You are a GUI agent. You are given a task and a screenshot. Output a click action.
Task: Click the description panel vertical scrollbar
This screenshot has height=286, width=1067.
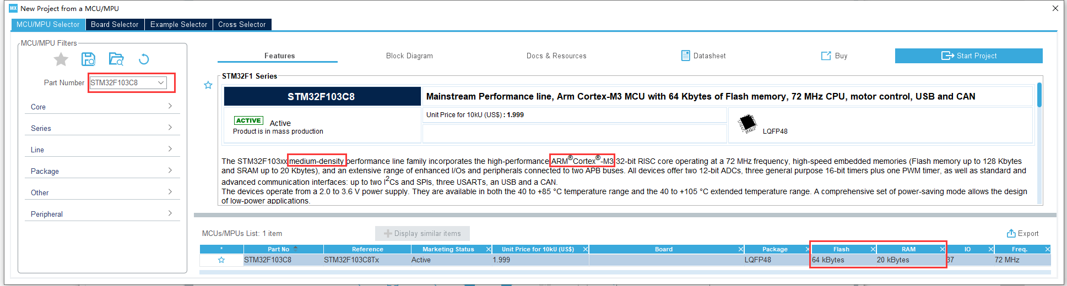[1039, 95]
